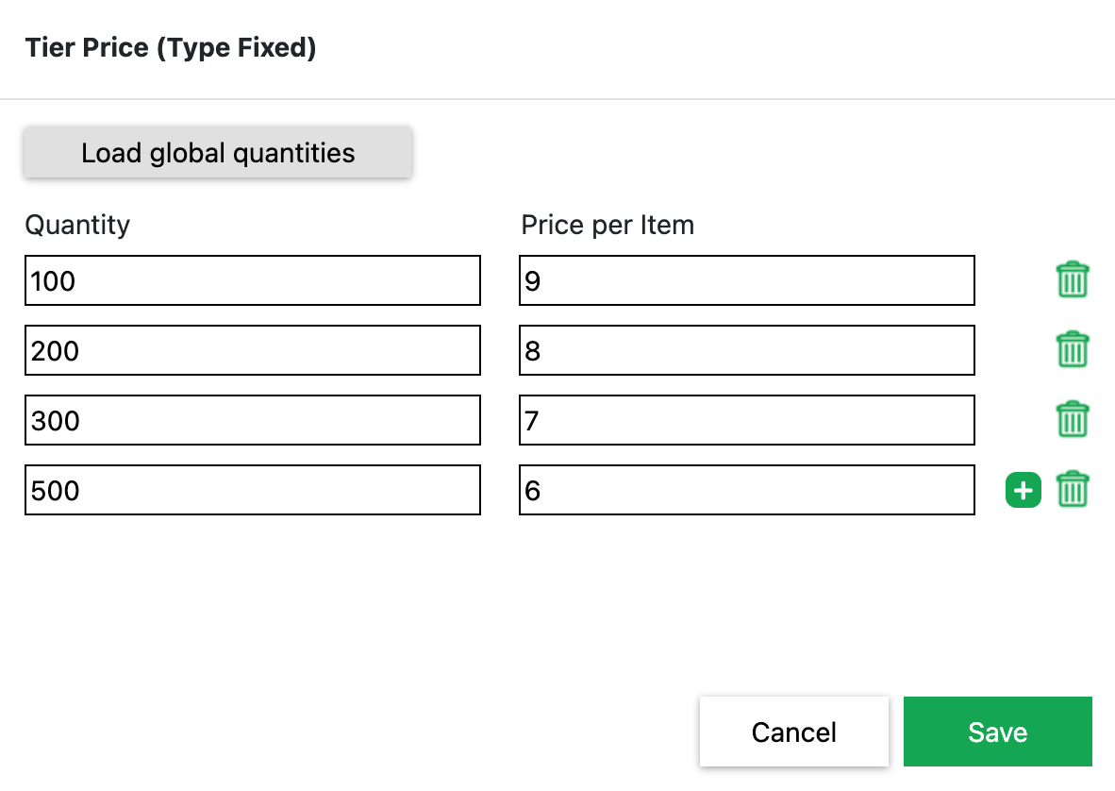
Task: Add a new tier with plus icon
Action: [1023, 490]
